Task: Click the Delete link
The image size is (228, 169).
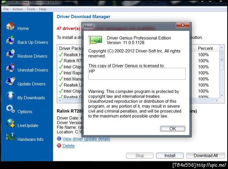Action: (69, 146)
